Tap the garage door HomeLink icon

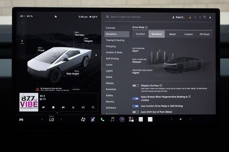coord(200,17)
